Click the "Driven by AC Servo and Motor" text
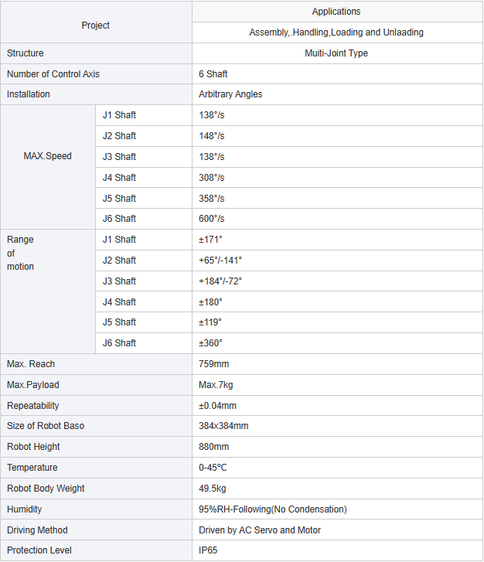Image resolution: width=484 pixels, height=562 pixels. click(260, 530)
